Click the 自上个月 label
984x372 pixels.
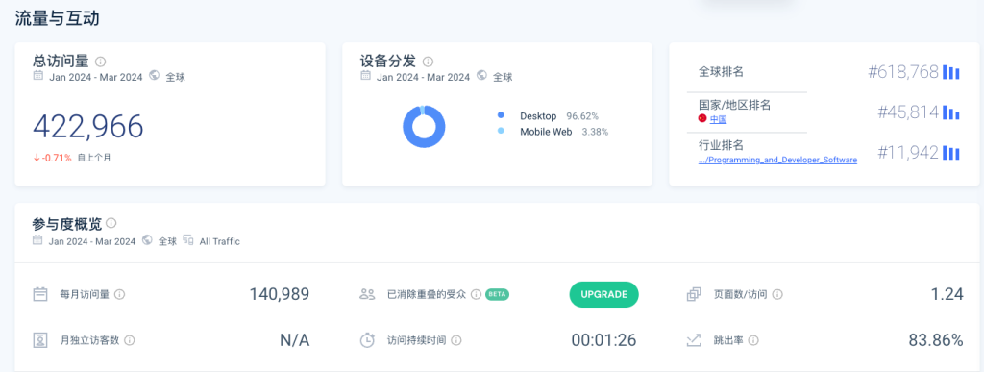[x=94, y=158]
